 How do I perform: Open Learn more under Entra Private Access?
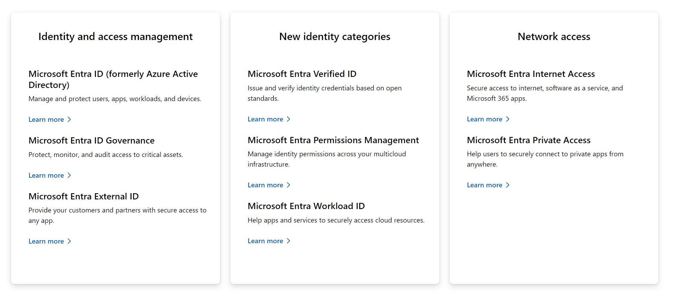pos(488,185)
